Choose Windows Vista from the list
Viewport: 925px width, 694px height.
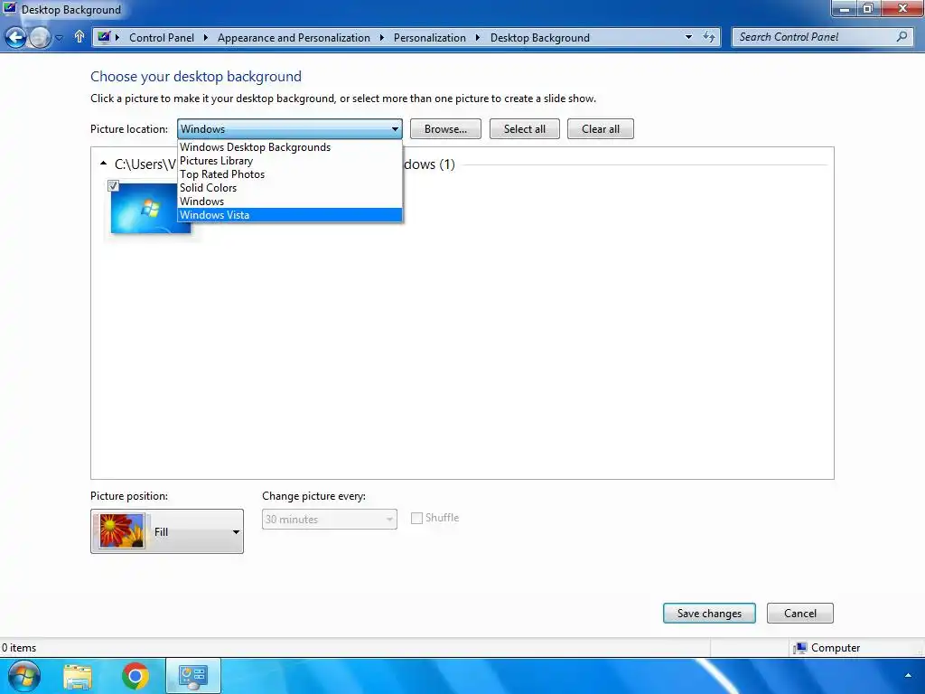[x=290, y=215]
